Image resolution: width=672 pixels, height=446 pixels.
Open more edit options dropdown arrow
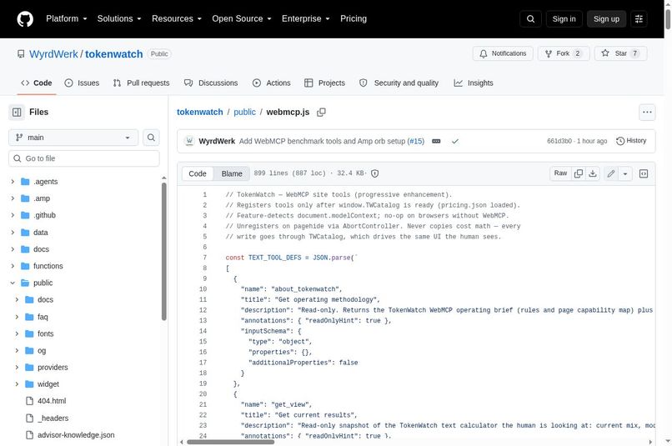[625, 173]
